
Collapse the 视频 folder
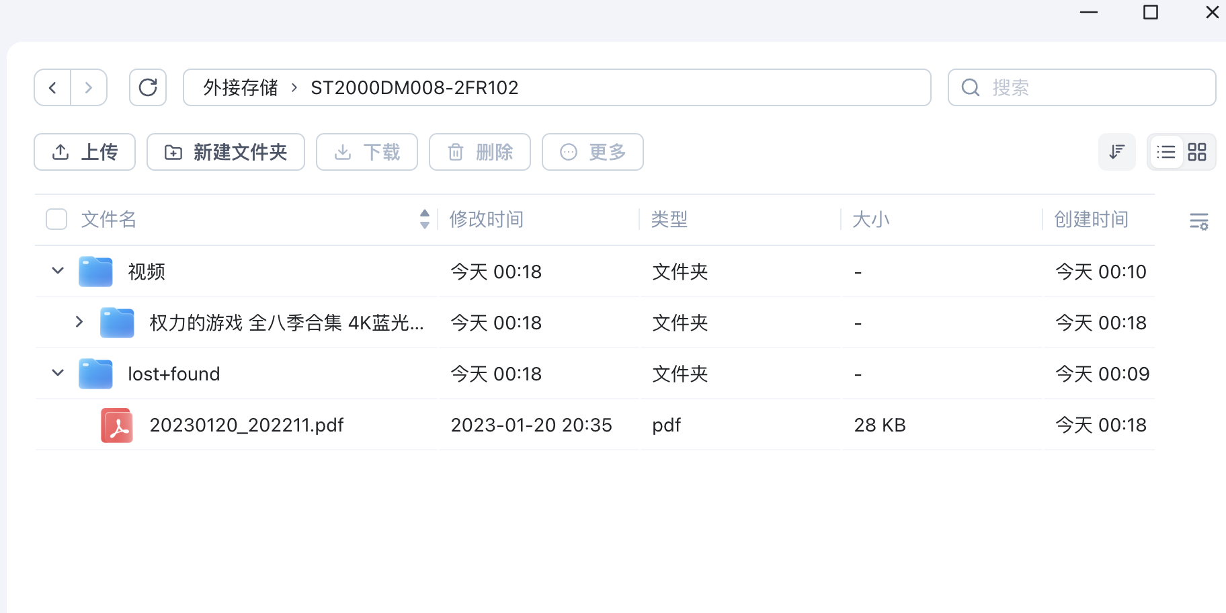click(x=58, y=271)
